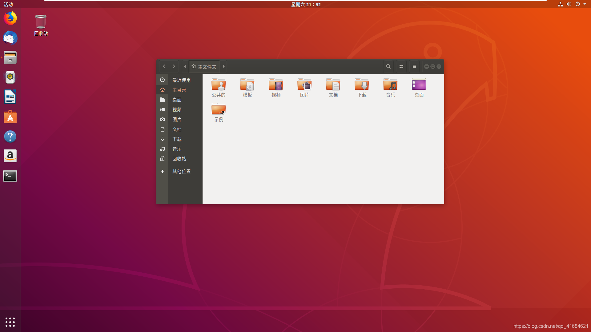Select 最近使用 in the sidebar

[181, 80]
